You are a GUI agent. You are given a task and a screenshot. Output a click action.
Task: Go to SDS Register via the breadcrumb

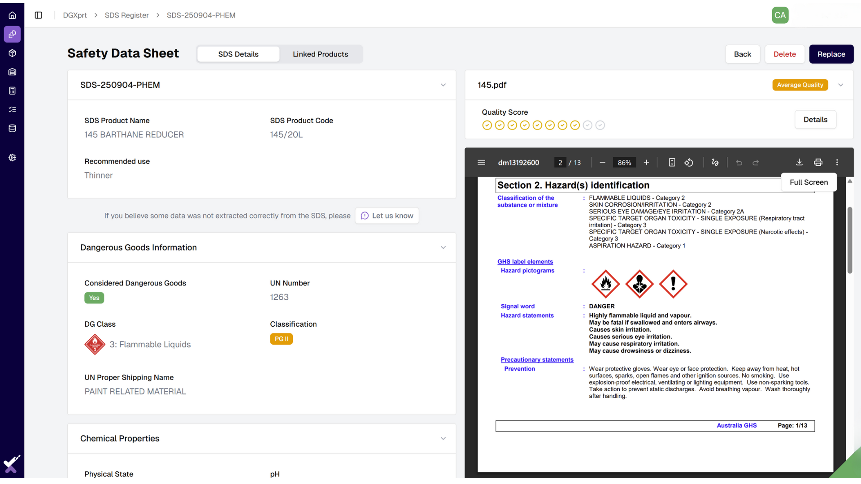tap(127, 15)
